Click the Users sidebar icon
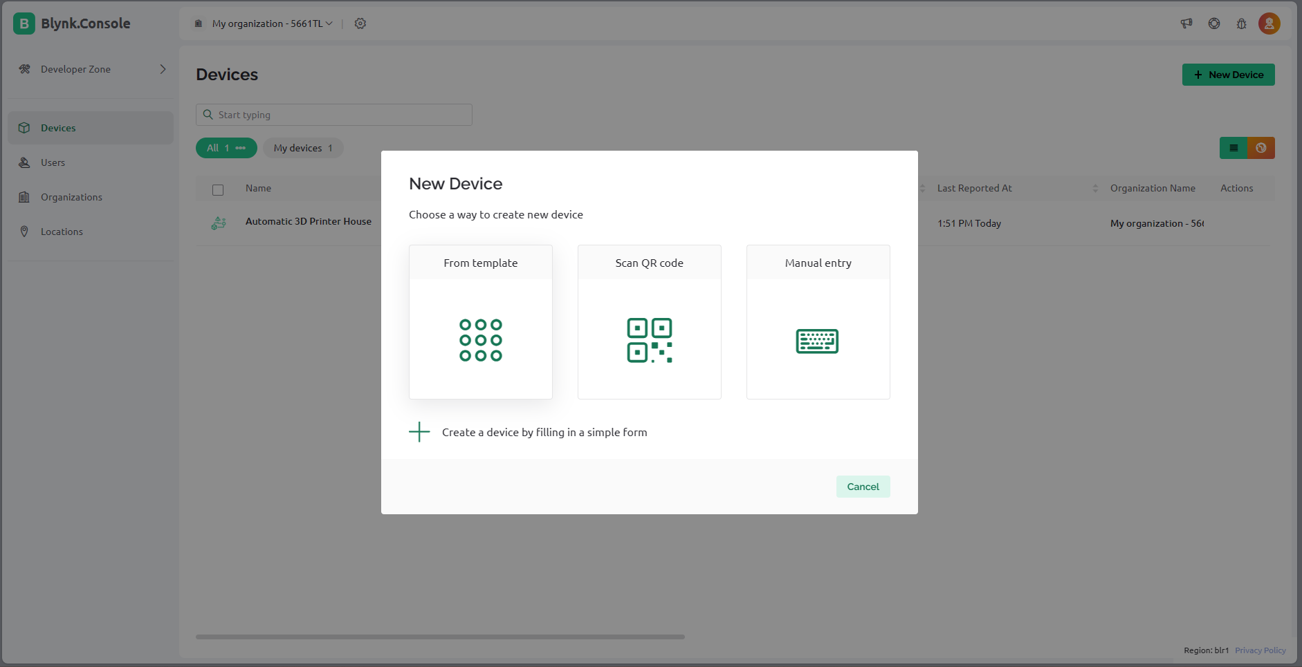1302x667 pixels. point(24,162)
